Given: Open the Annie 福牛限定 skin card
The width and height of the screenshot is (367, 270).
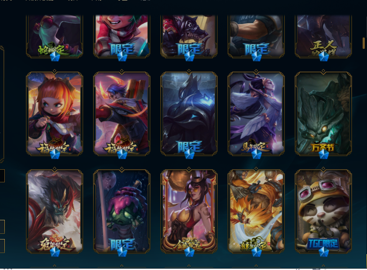Looking at the screenshot, I should [x=55, y=113].
